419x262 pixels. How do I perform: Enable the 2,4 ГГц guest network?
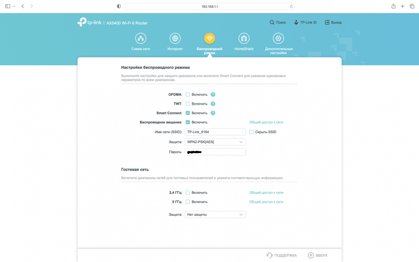pos(188,192)
